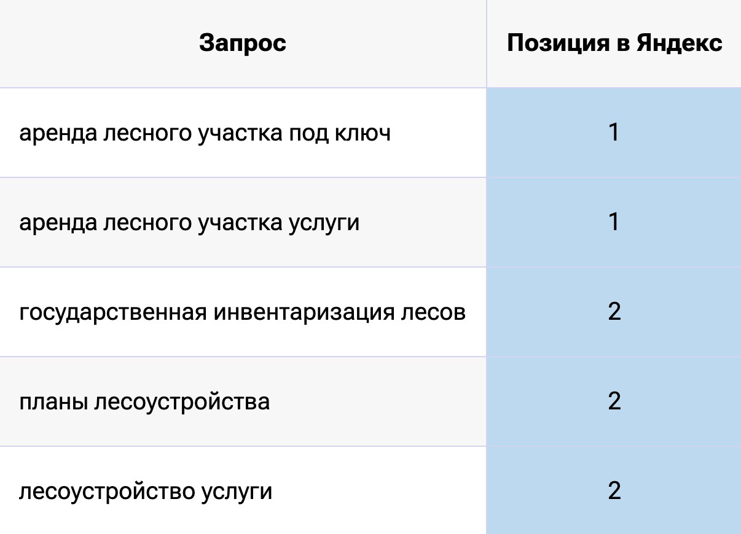
Task: Click the word "государственная" in the third query
Action: [112, 312]
